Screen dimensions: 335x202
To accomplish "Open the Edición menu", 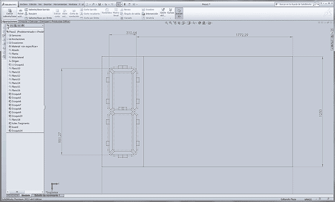I will 33,4.
